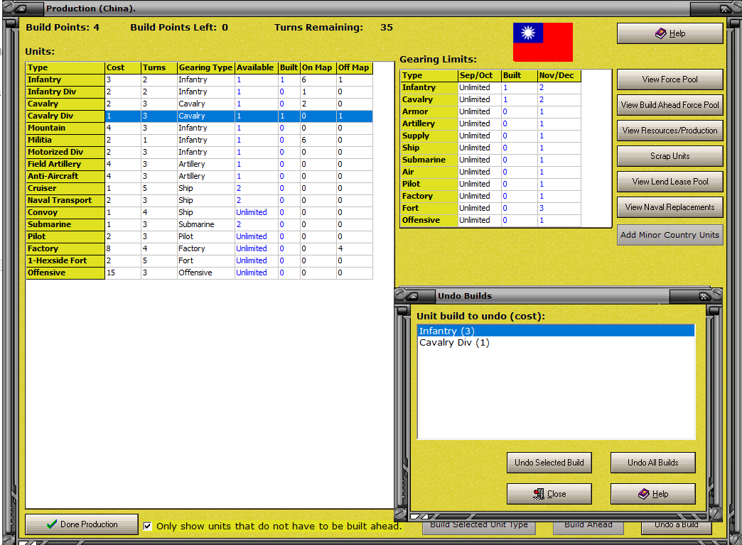Select the Submarine unit row in Units

[x=199, y=224]
